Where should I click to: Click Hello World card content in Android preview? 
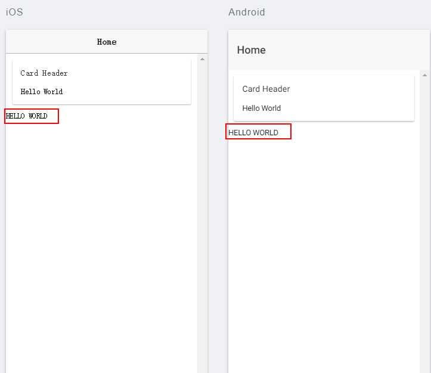pos(262,108)
